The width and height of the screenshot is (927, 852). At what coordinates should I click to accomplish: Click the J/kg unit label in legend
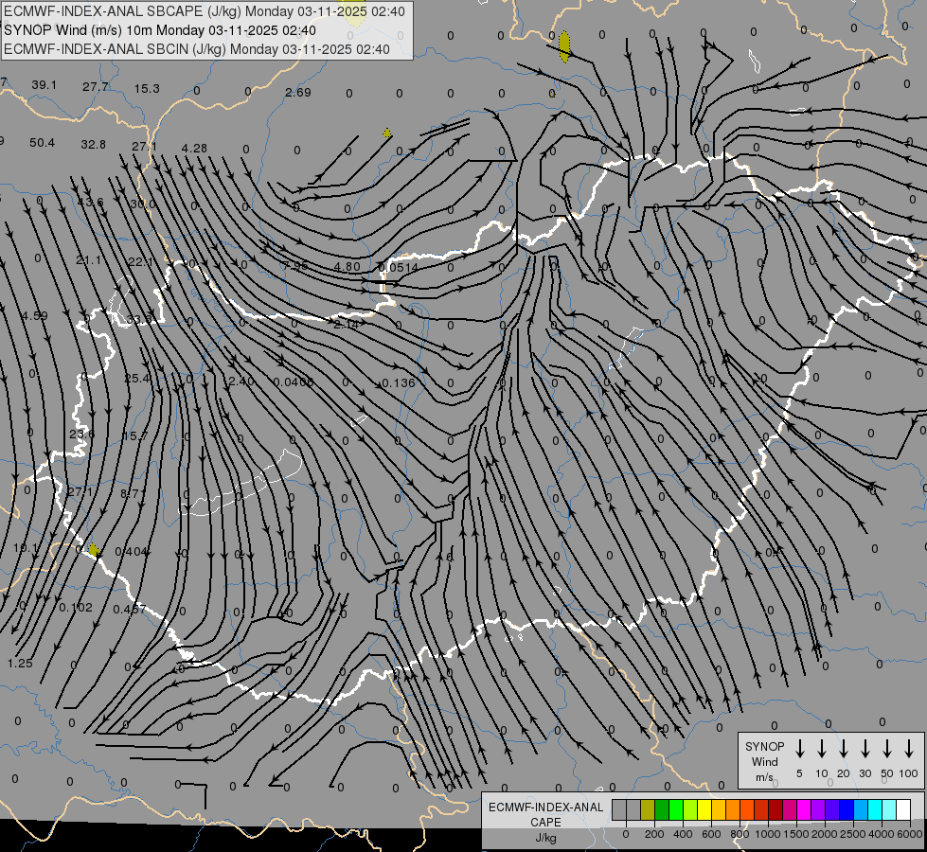[545, 838]
